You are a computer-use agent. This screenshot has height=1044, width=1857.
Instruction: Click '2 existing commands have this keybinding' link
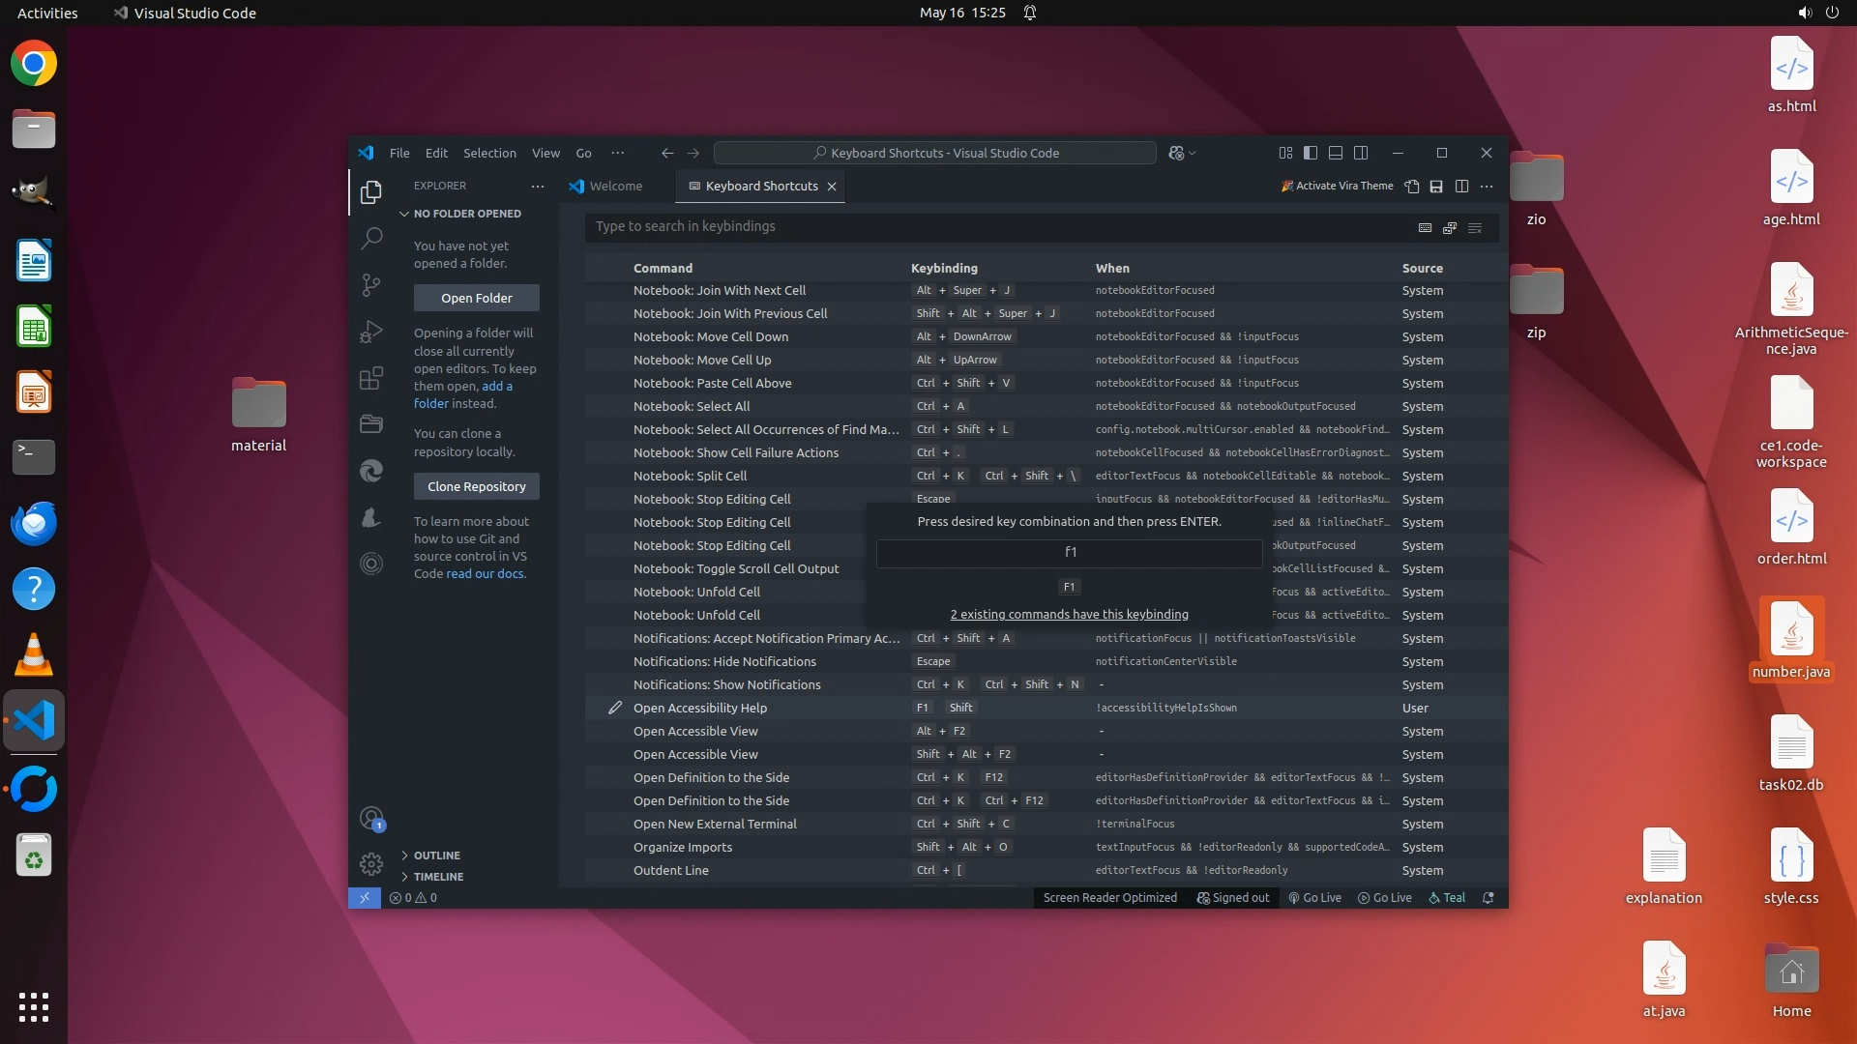pyautogui.click(x=1069, y=614)
